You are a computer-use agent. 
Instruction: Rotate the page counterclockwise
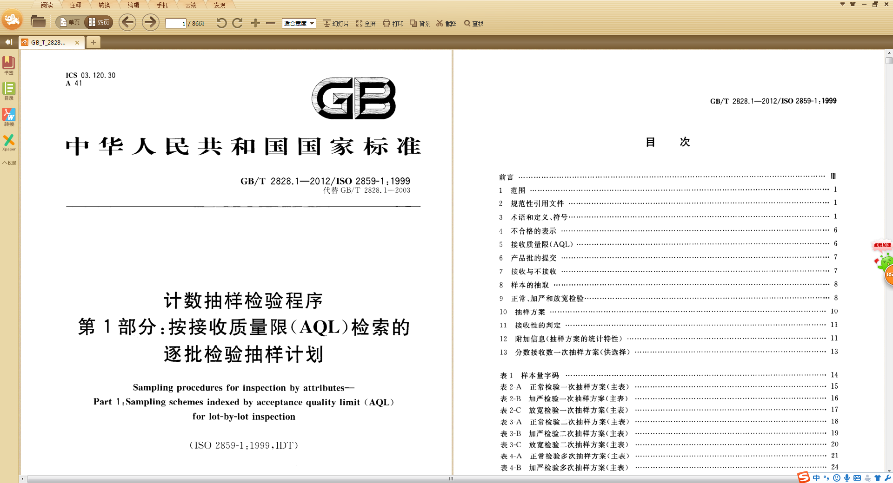(221, 23)
